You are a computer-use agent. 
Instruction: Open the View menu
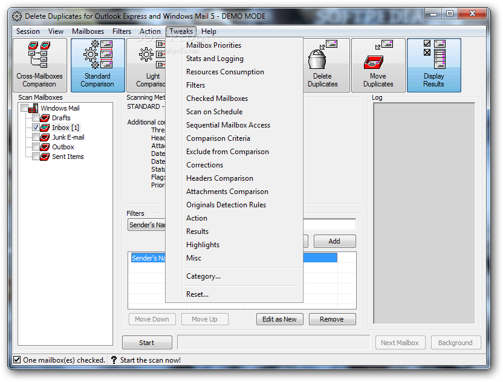[x=56, y=31]
